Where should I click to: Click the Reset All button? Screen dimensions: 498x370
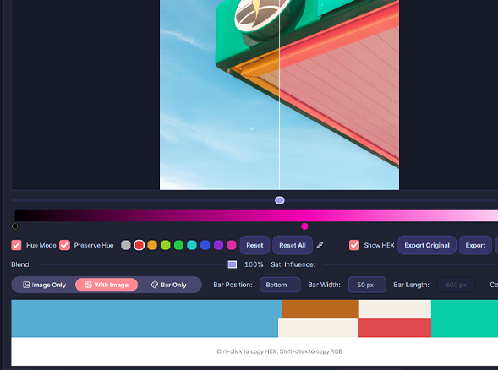click(293, 245)
